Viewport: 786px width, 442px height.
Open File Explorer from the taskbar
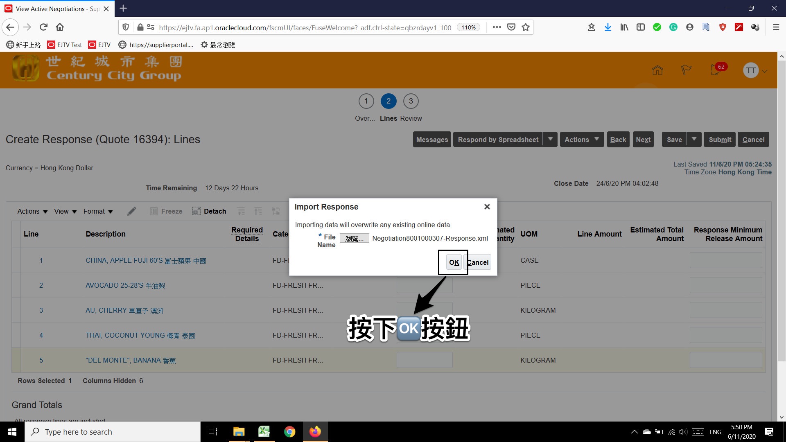click(x=239, y=432)
